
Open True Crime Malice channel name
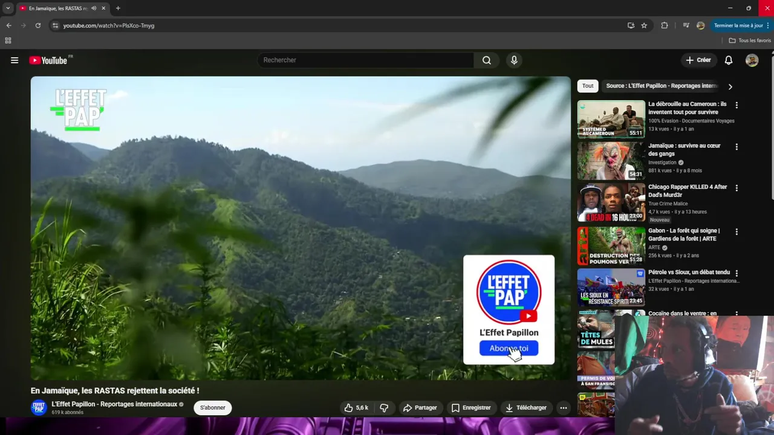click(x=668, y=204)
